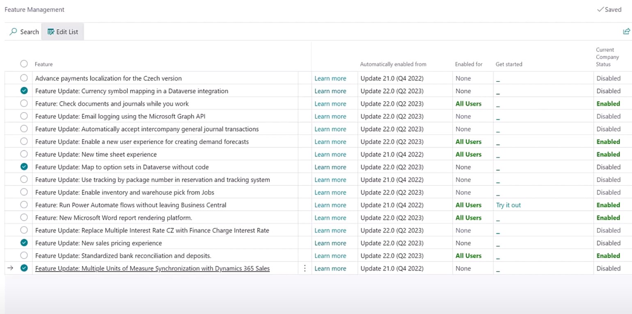Click the row arrow indicator next to Multiple Units of Measure

[x=10, y=268]
